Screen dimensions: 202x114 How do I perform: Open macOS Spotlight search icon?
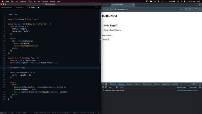coord(181,1)
